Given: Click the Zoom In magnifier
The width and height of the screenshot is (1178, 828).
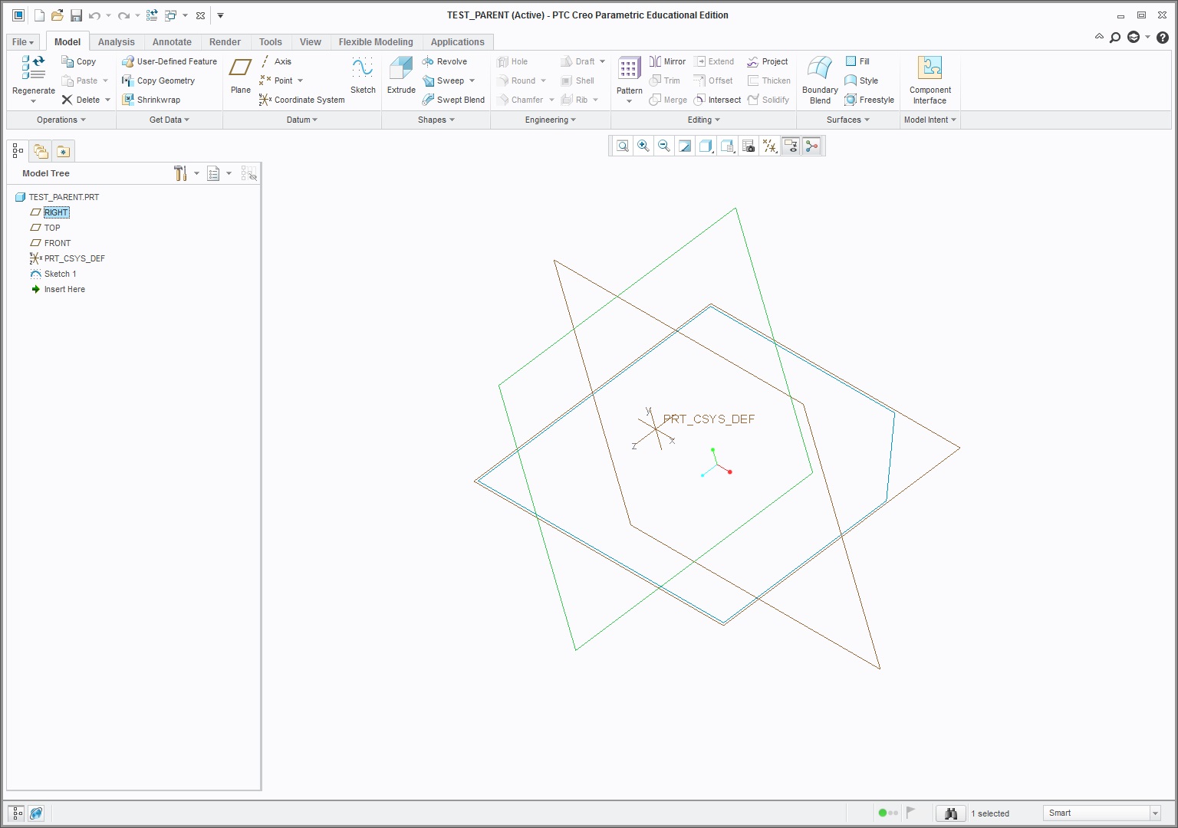Looking at the screenshot, I should pyautogui.click(x=643, y=146).
